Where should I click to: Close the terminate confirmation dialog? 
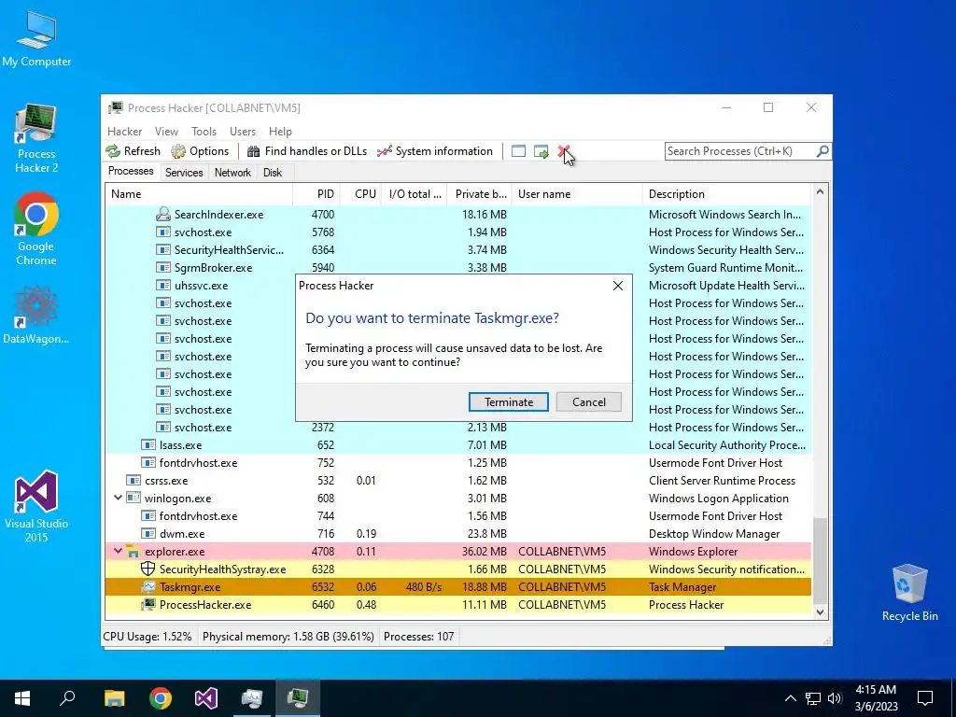coord(618,286)
